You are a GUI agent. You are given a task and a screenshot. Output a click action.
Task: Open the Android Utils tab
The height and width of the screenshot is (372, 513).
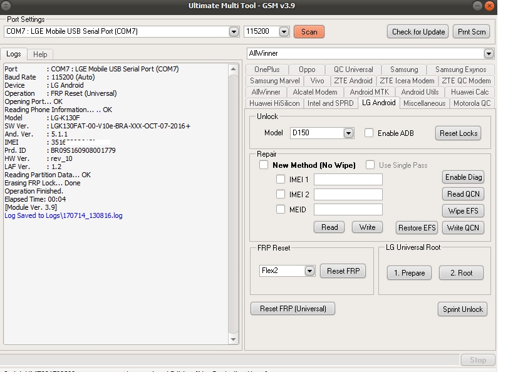coord(420,92)
